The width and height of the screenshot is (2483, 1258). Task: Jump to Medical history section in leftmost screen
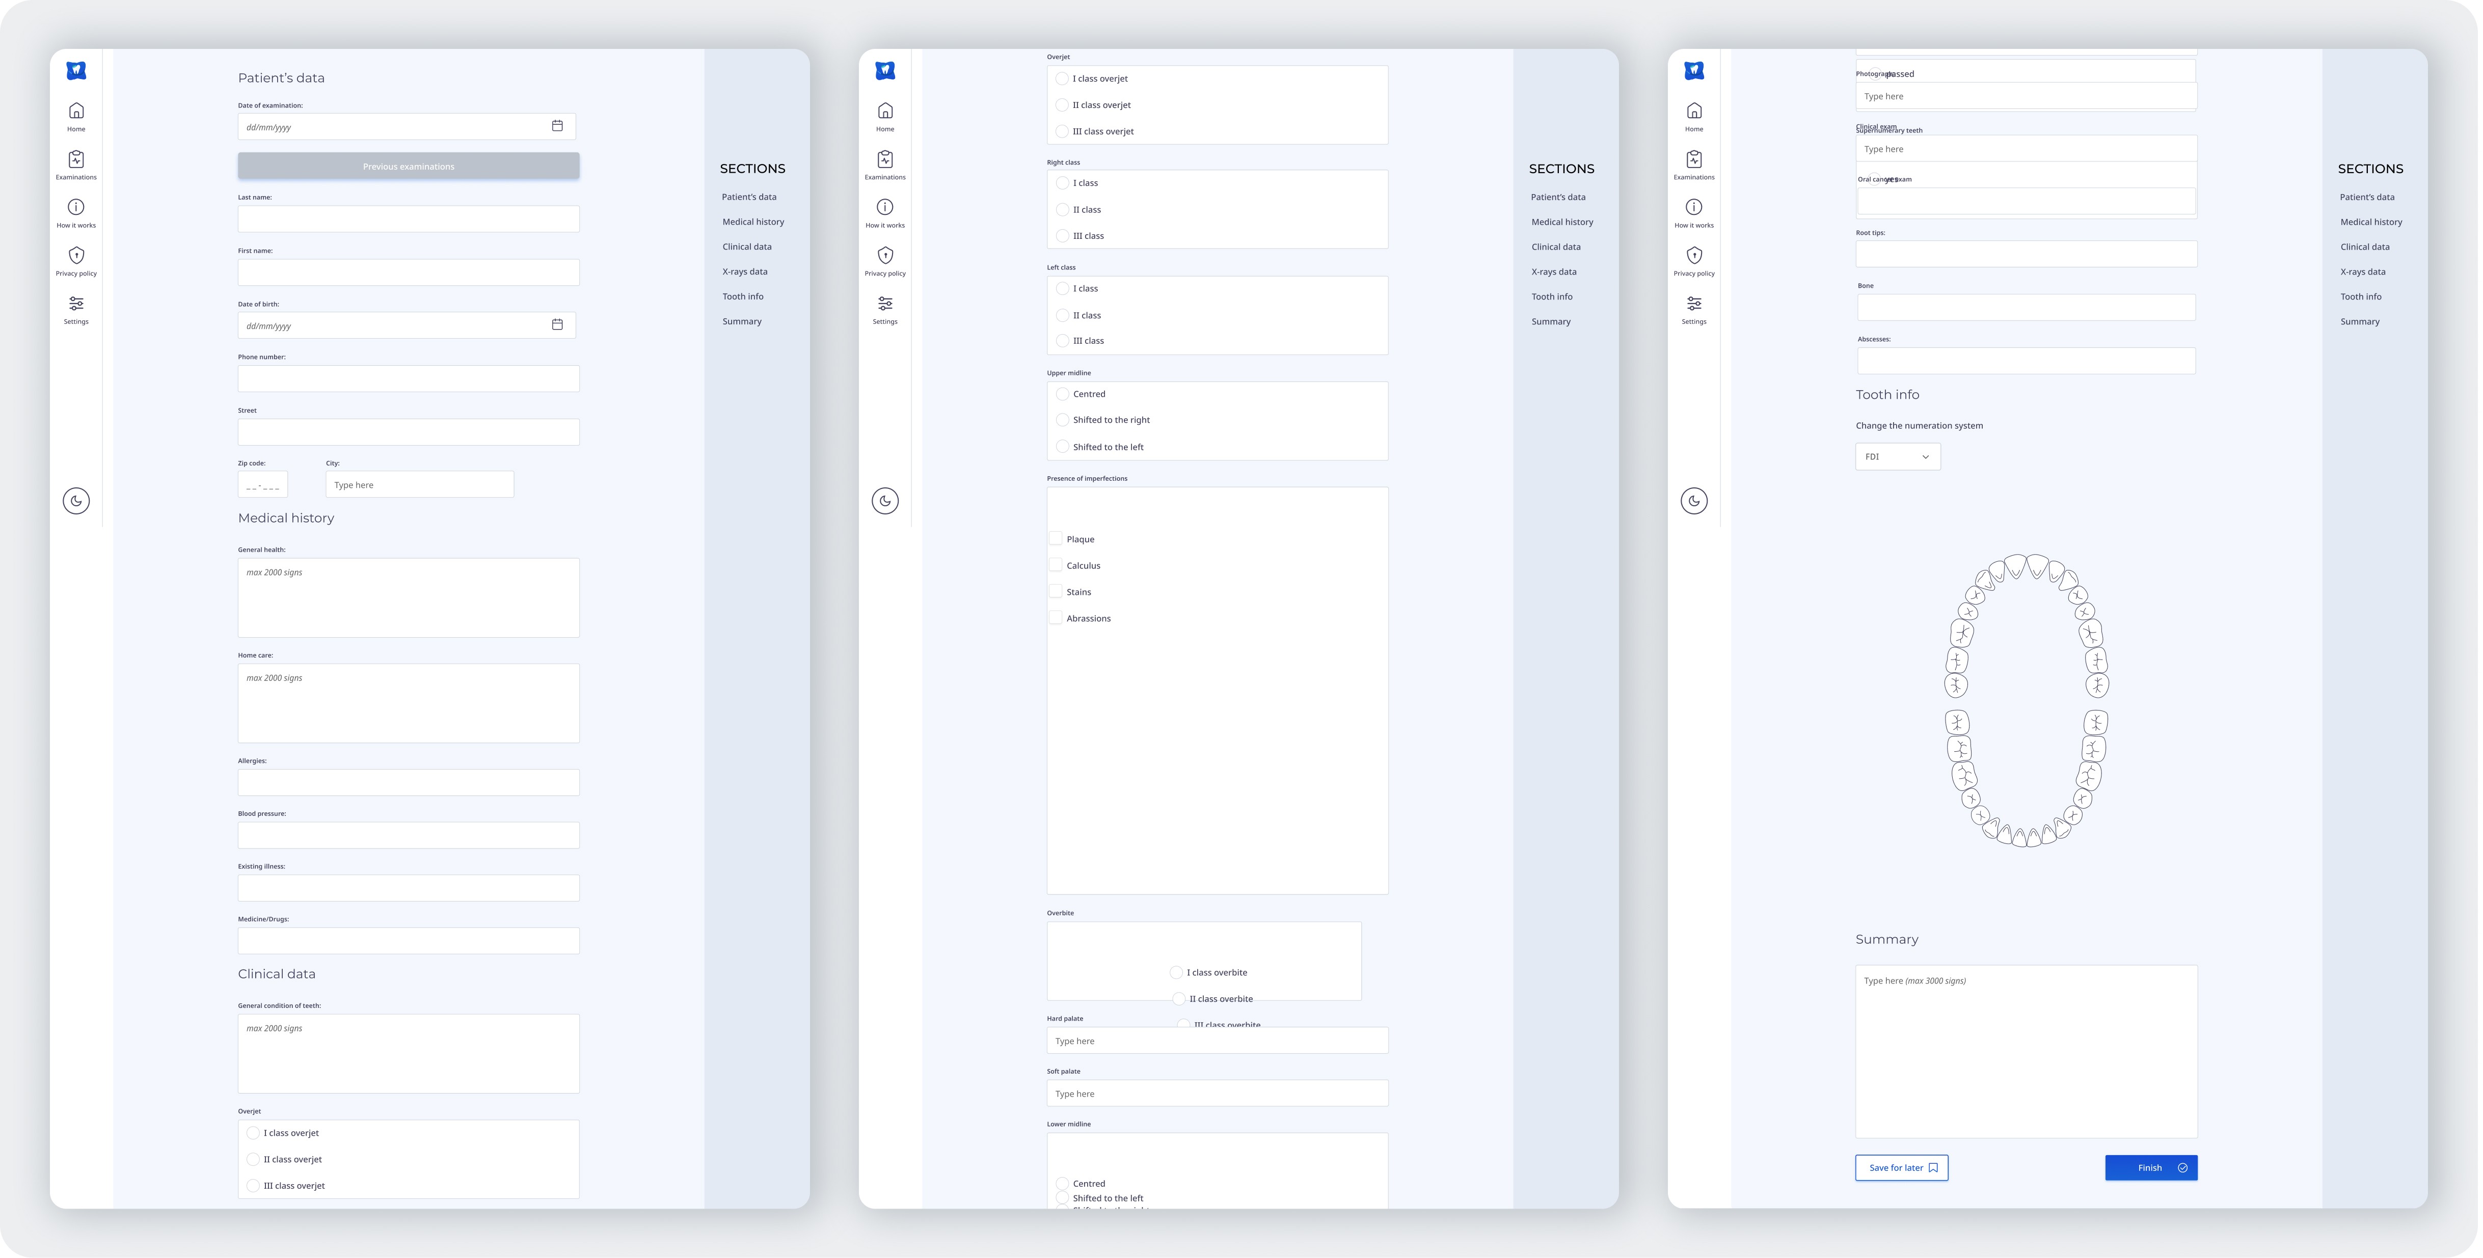click(753, 222)
